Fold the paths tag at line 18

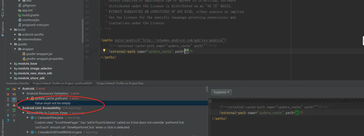[99, 40]
